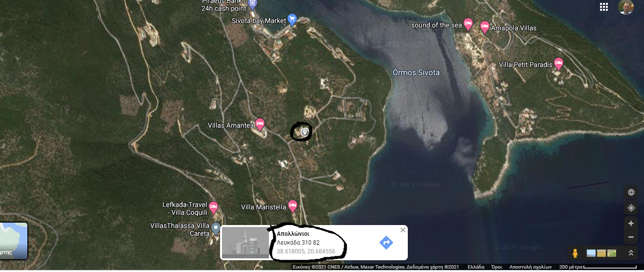644x272 pixels.
Task: Select the dropped grey pin on map
Action: tap(305, 132)
